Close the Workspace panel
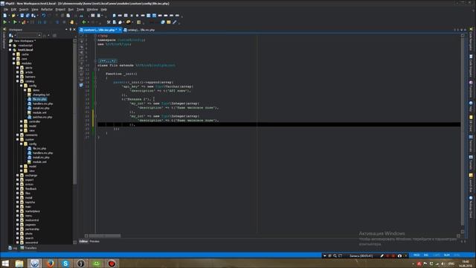Image resolution: width=476 pixels, height=268 pixels. (74, 30)
